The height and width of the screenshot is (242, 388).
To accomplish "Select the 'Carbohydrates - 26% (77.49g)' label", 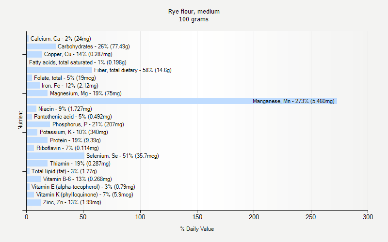I will click(94, 46).
